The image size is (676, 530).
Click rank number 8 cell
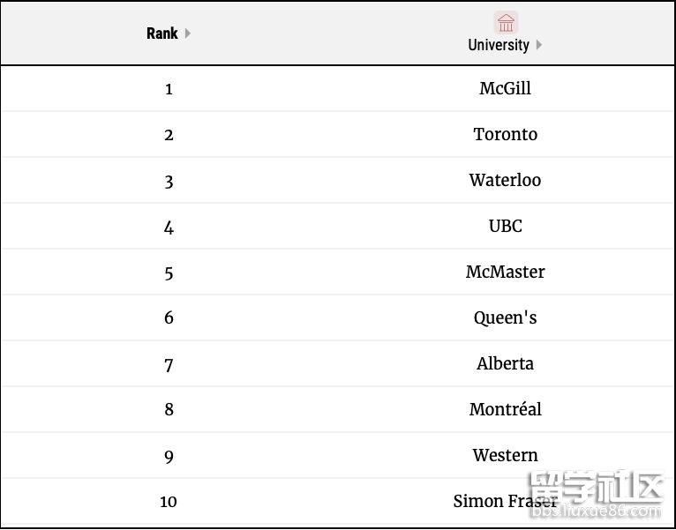point(169,409)
